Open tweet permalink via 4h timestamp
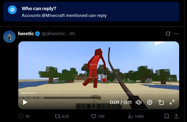The height and width of the screenshot is (122, 187). [x=72, y=34]
